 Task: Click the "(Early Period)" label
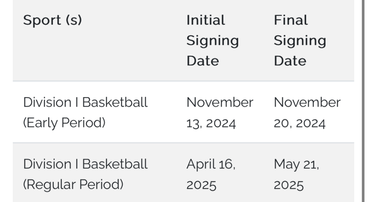[x=64, y=123]
